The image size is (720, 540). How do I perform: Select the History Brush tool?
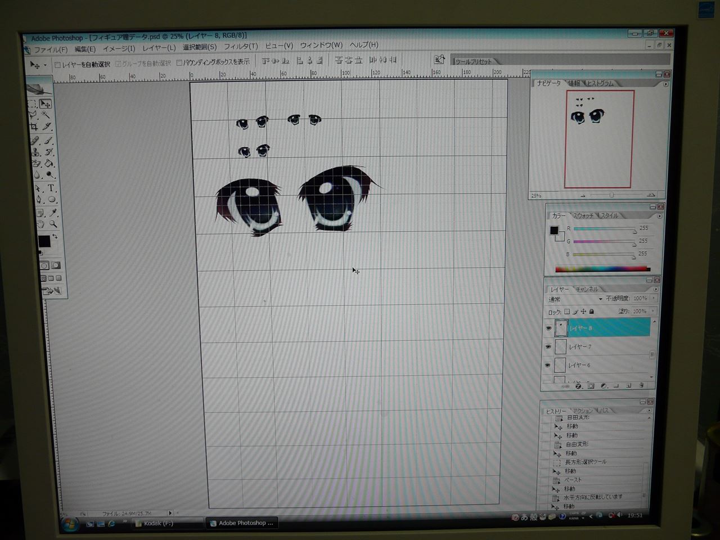[49, 152]
